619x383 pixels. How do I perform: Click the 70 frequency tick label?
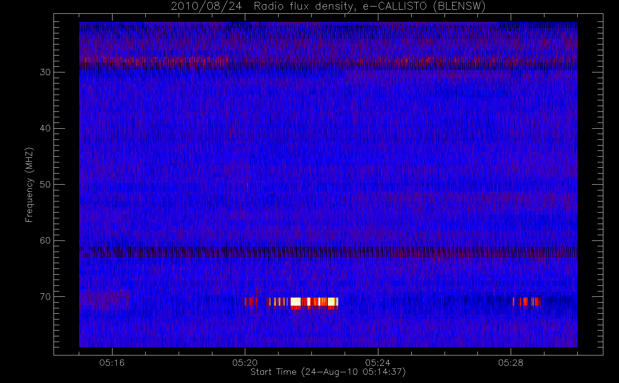(x=45, y=296)
